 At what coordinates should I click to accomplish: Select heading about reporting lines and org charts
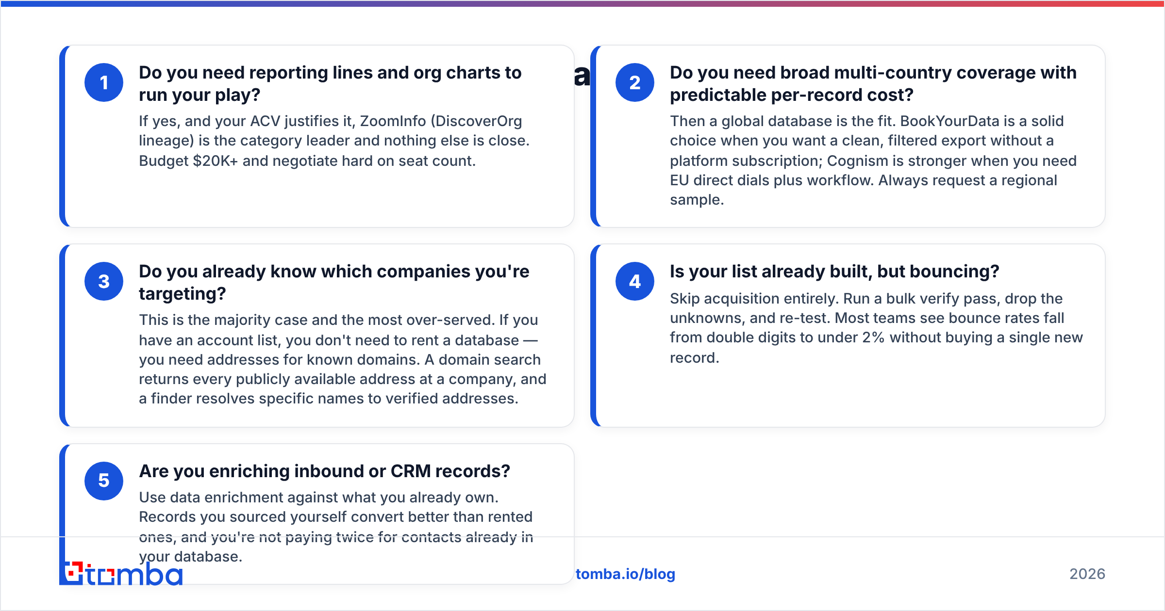pyautogui.click(x=330, y=83)
